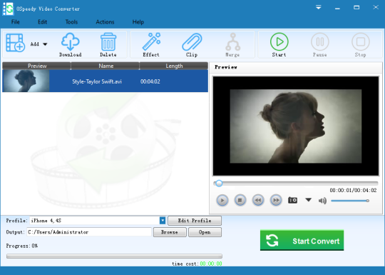This screenshot has width=385, height=275.
Task: Open the Help menu
Action: click(138, 22)
